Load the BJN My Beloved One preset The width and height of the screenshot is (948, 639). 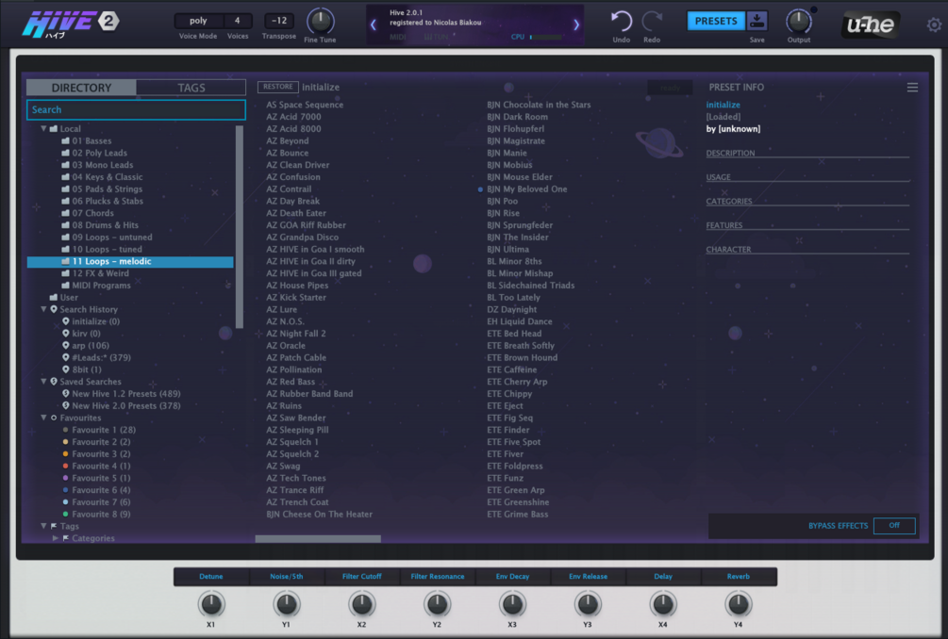[526, 189]
